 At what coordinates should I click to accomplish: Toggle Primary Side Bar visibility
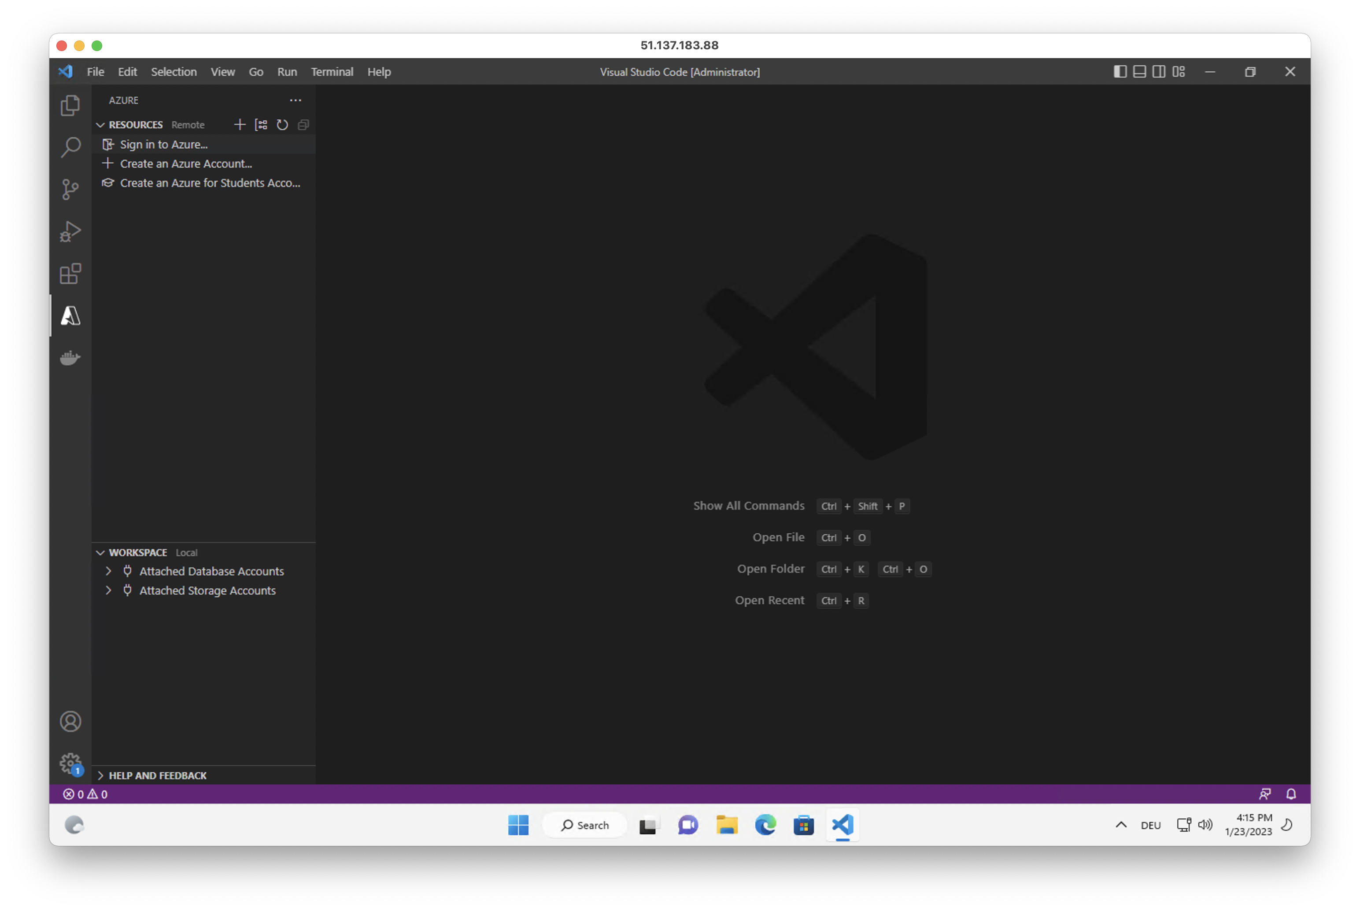click(x=1120, y=71)
